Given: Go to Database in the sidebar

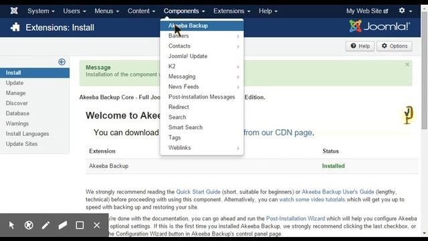Looking at the screenshot, I should pos(35,113).
